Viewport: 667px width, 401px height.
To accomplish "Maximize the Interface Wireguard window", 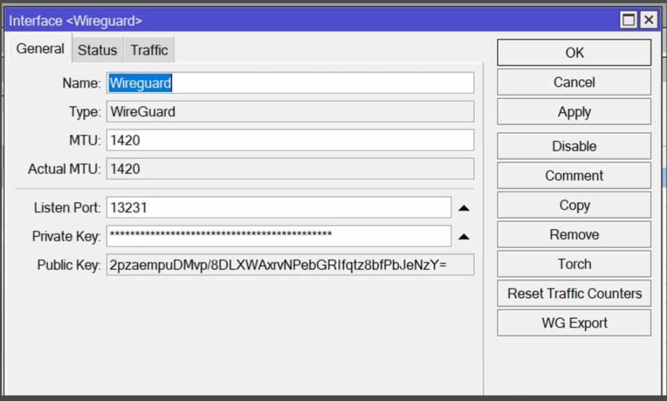I will click(x=628, y=19).
